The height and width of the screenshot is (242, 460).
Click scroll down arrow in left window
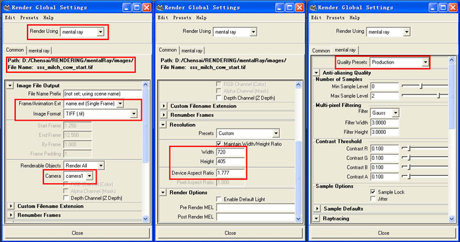[146, 218]
